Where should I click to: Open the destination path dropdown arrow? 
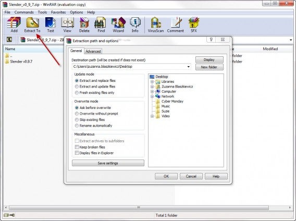tap(188, 67)
